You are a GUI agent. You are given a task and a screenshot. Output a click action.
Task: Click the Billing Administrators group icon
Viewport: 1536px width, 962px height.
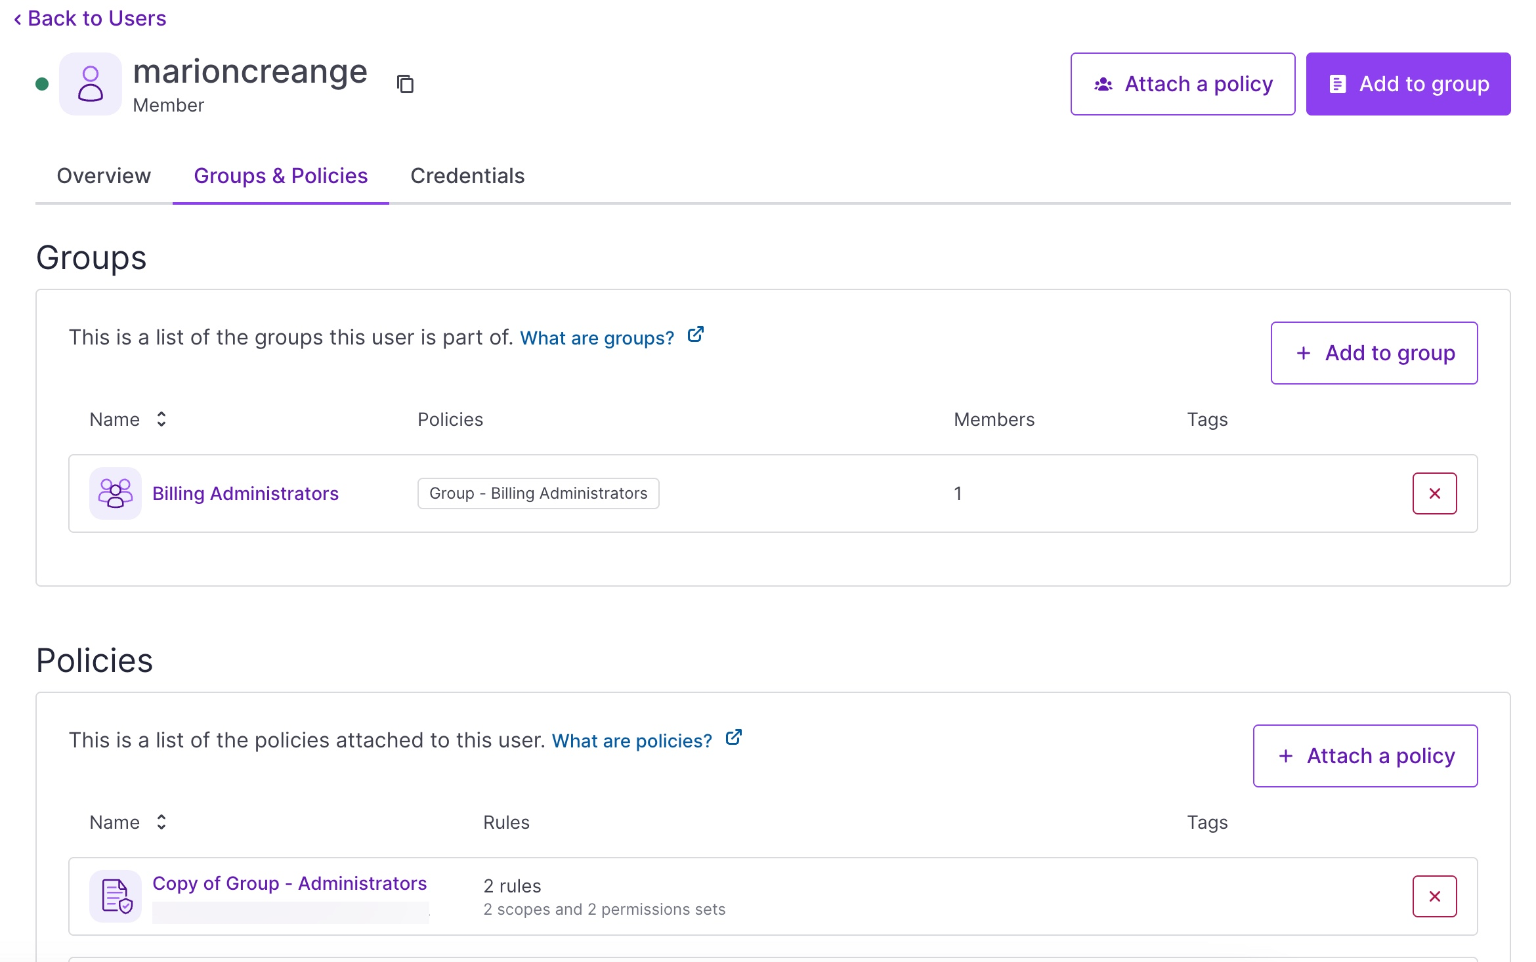[115, 493]
